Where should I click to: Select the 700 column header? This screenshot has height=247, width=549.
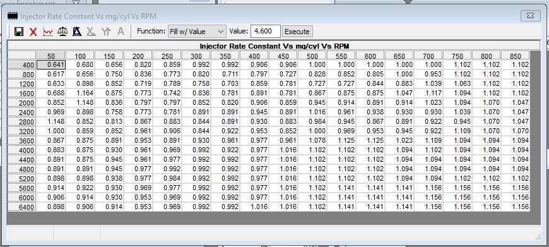pyautogui.click(x=428, y=56)
